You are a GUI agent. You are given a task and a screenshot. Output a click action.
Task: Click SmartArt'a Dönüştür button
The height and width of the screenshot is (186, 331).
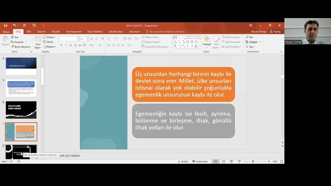pyautogui.click(x=155, y=47)
